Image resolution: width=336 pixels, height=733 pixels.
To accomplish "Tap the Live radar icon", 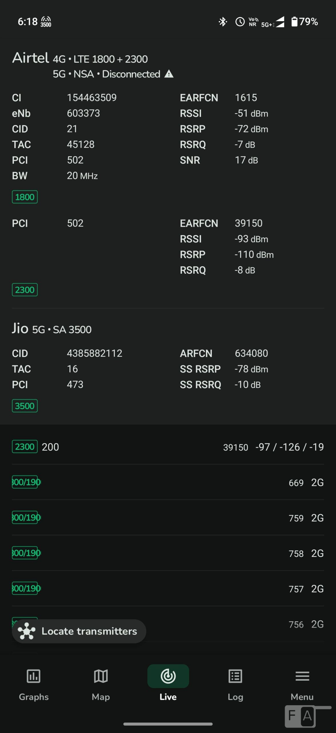I will (168, 676).
